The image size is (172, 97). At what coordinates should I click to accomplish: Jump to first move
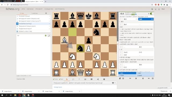coord(130,78)
